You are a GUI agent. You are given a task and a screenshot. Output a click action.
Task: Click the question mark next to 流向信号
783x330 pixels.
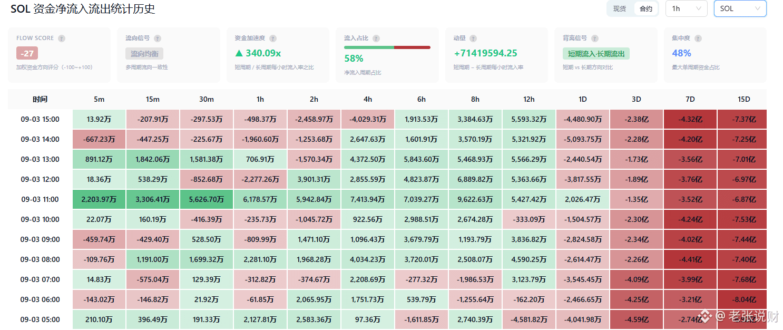(x=158, y=38)
